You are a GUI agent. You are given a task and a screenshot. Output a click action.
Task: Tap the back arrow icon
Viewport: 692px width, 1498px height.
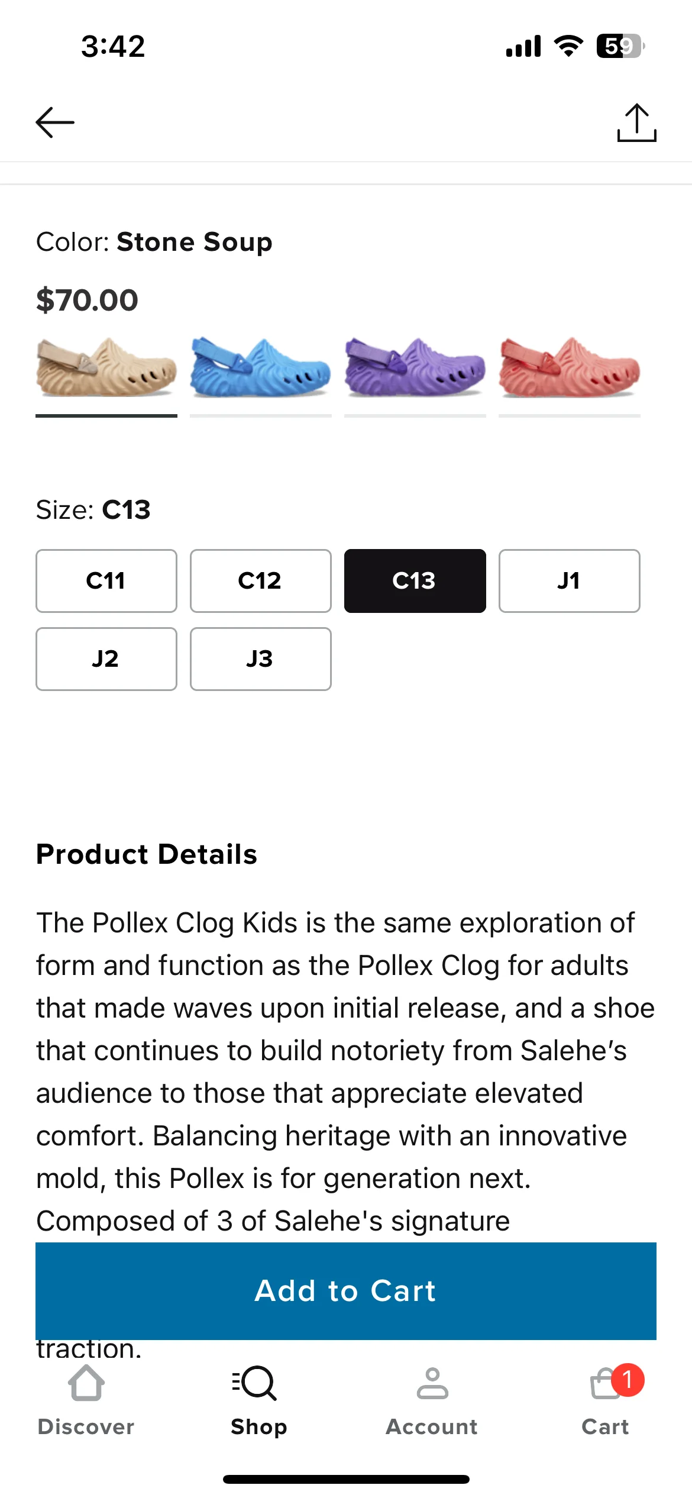tap(55, 122)
